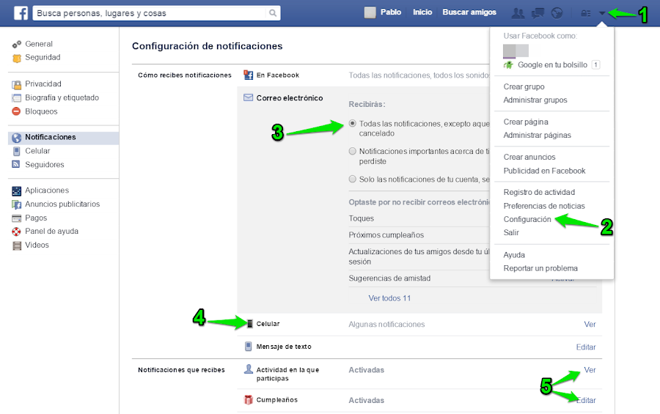Click Actividad en la que participas icon
660x414 pixels.
[x=249, y=369]
